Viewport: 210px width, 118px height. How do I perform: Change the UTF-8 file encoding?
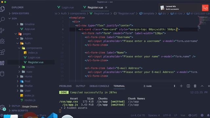tap(167, 115)
